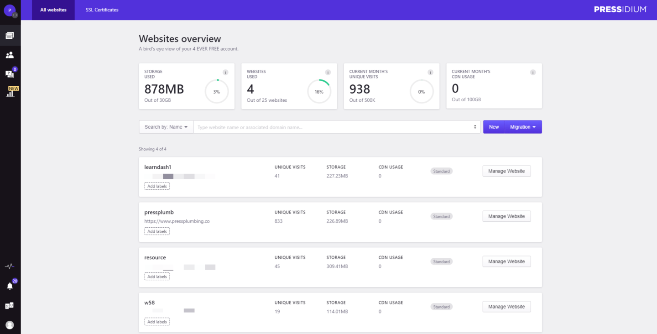This screenshot has height=334, width=657.
Task: Click the Standard badge for pressplumb
Action: coord(441,216)
